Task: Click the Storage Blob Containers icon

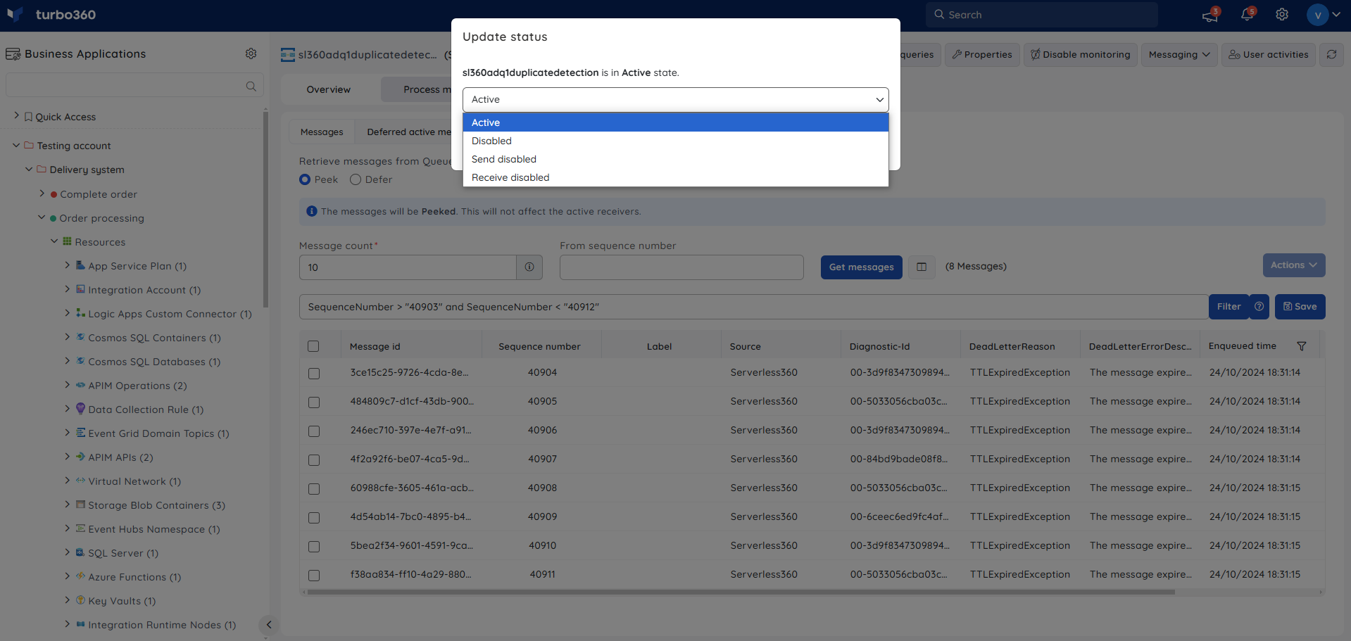Action: (80, 504)
